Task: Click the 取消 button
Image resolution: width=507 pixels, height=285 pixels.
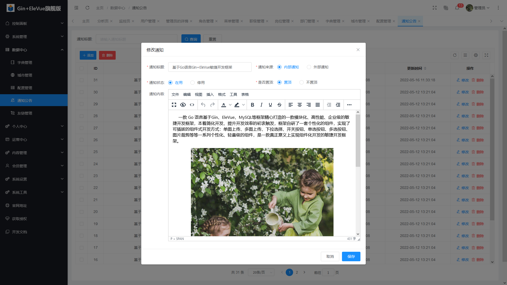Action: (x=330, y=256)
